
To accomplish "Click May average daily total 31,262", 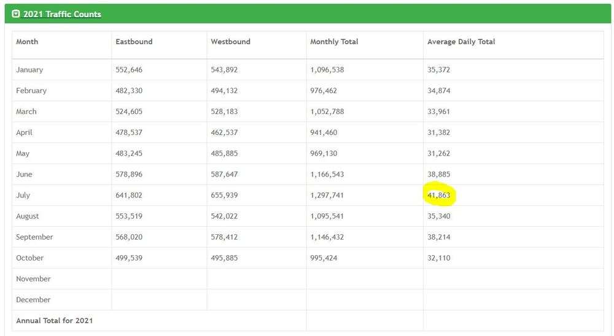I will (x=438, y=153).
